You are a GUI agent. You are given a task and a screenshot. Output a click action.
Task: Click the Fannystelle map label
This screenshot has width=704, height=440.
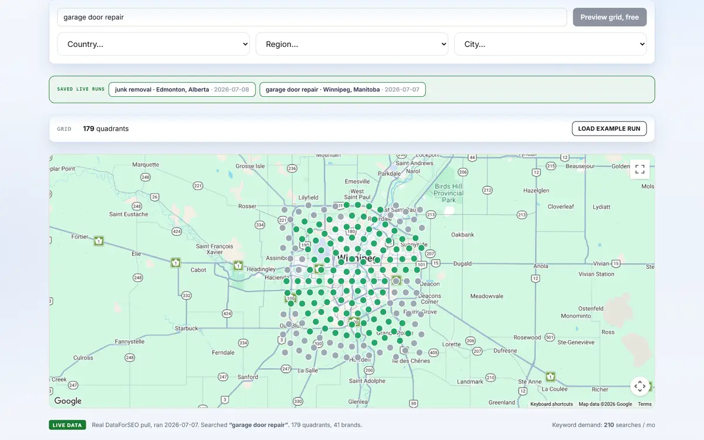[130, 341]
